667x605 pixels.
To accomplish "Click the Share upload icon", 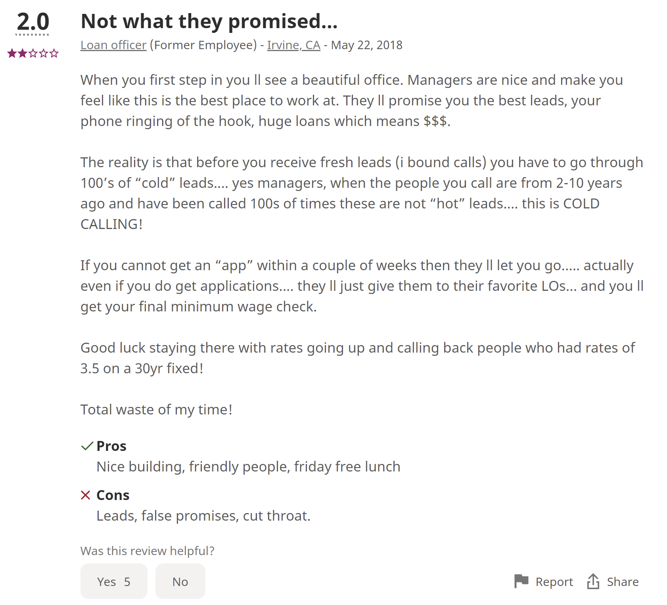I will (x=593, y=581).
